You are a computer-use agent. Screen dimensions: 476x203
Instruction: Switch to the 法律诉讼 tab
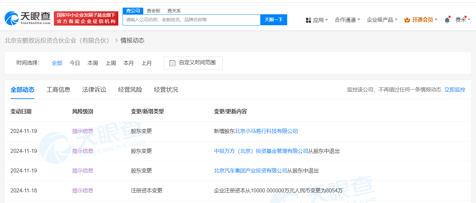[94, 89]
